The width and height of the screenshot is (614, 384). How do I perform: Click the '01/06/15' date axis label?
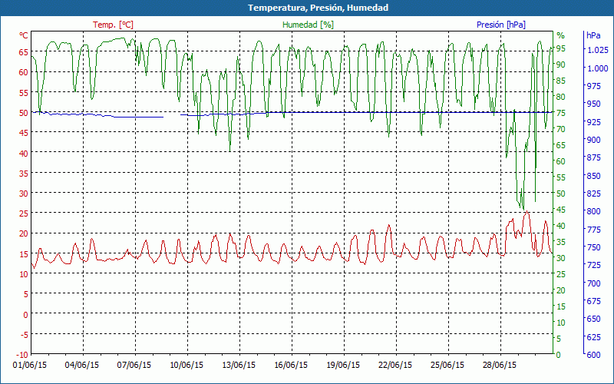(30, 365)
